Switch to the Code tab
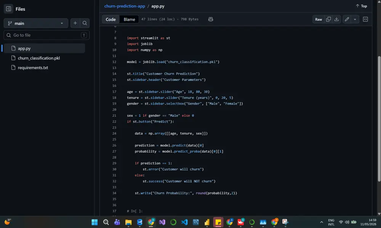The width and height of the screenshot is (381, 228). pyautogui.click(x=110, y=19)
